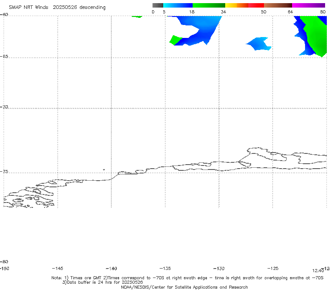Screen dimensions: 330x290
Task: Click the swath time label '12:40'
Action: coord(318,271)
